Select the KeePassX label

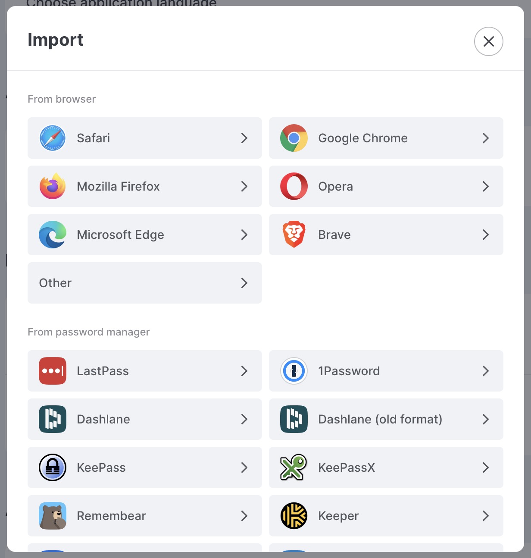(347, 467)
